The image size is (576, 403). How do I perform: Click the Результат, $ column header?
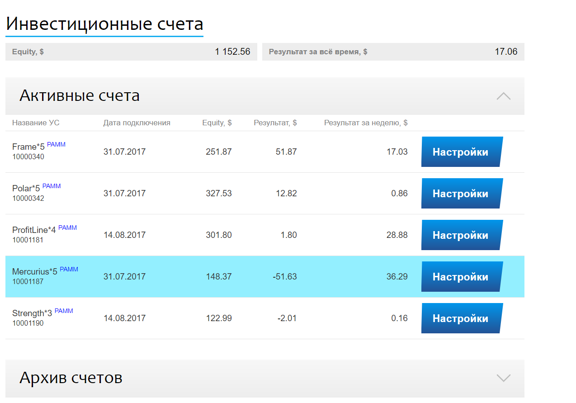[x=275, y=123]
